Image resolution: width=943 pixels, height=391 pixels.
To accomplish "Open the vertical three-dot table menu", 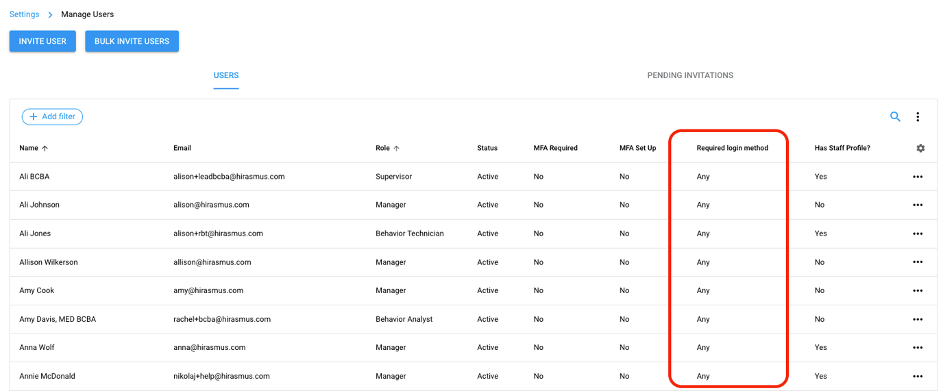I will (918, 117).
